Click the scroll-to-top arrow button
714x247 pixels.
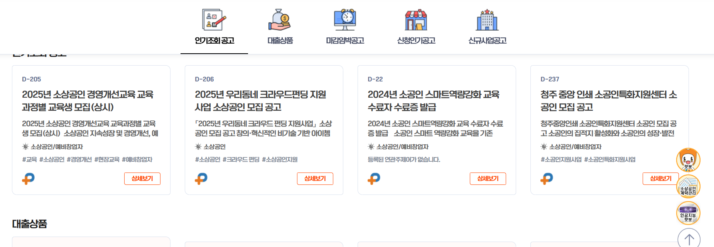(689, 239)
